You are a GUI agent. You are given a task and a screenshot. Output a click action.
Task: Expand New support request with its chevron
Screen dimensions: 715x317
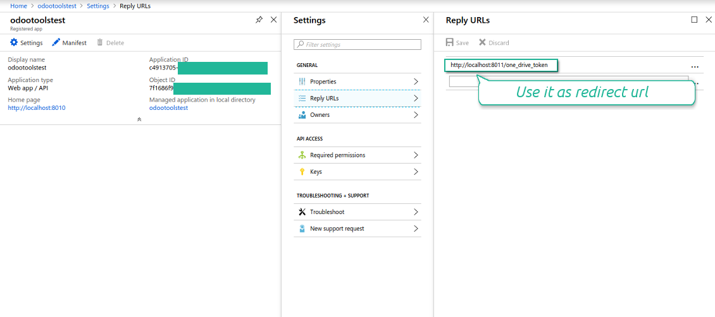(x=416, y=229)
